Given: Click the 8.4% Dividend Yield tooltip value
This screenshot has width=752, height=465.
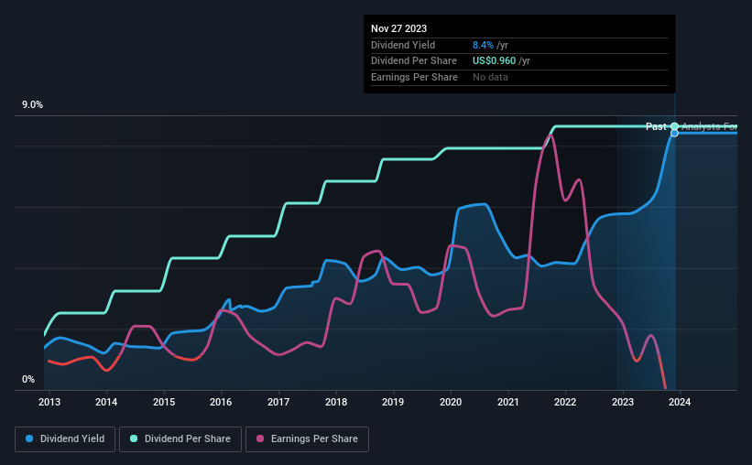Looking at the screenshot, I should 483,45.
